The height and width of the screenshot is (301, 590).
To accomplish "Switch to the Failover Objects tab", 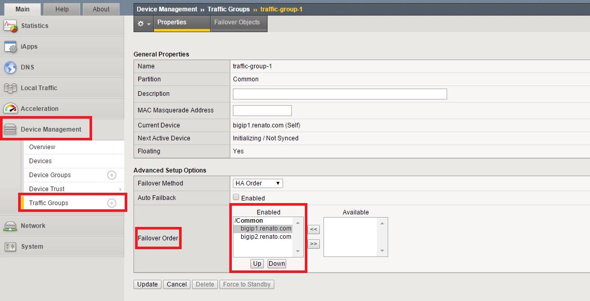I will 239,23.
